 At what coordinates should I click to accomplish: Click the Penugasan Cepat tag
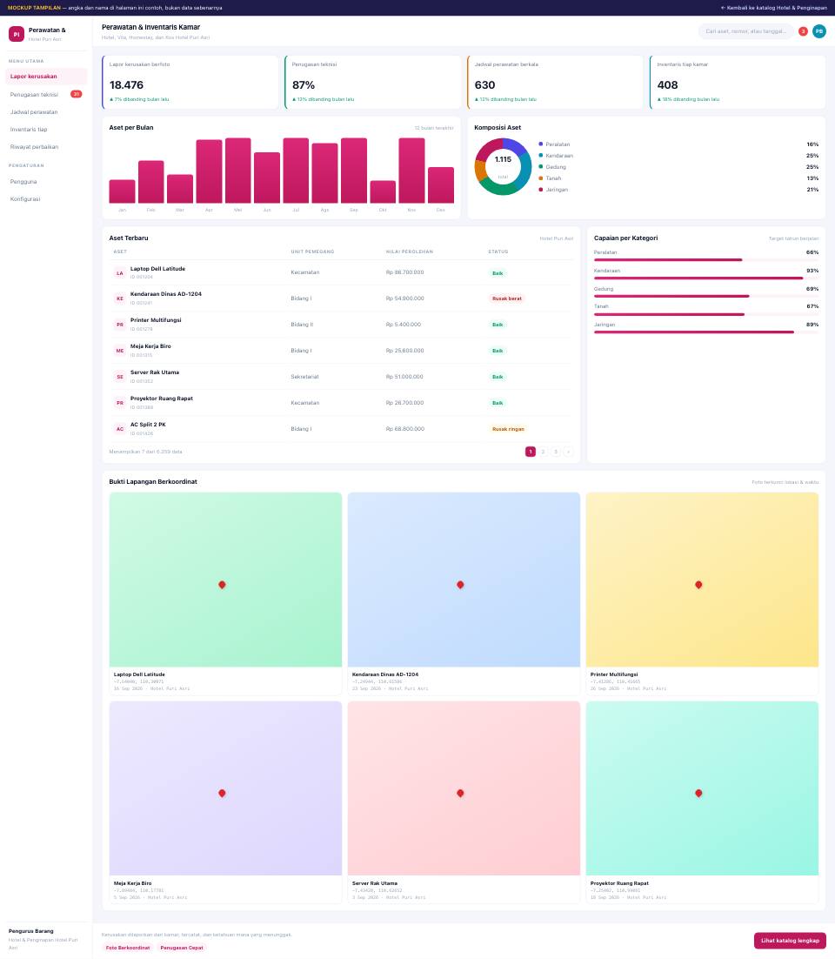(182, 948)
